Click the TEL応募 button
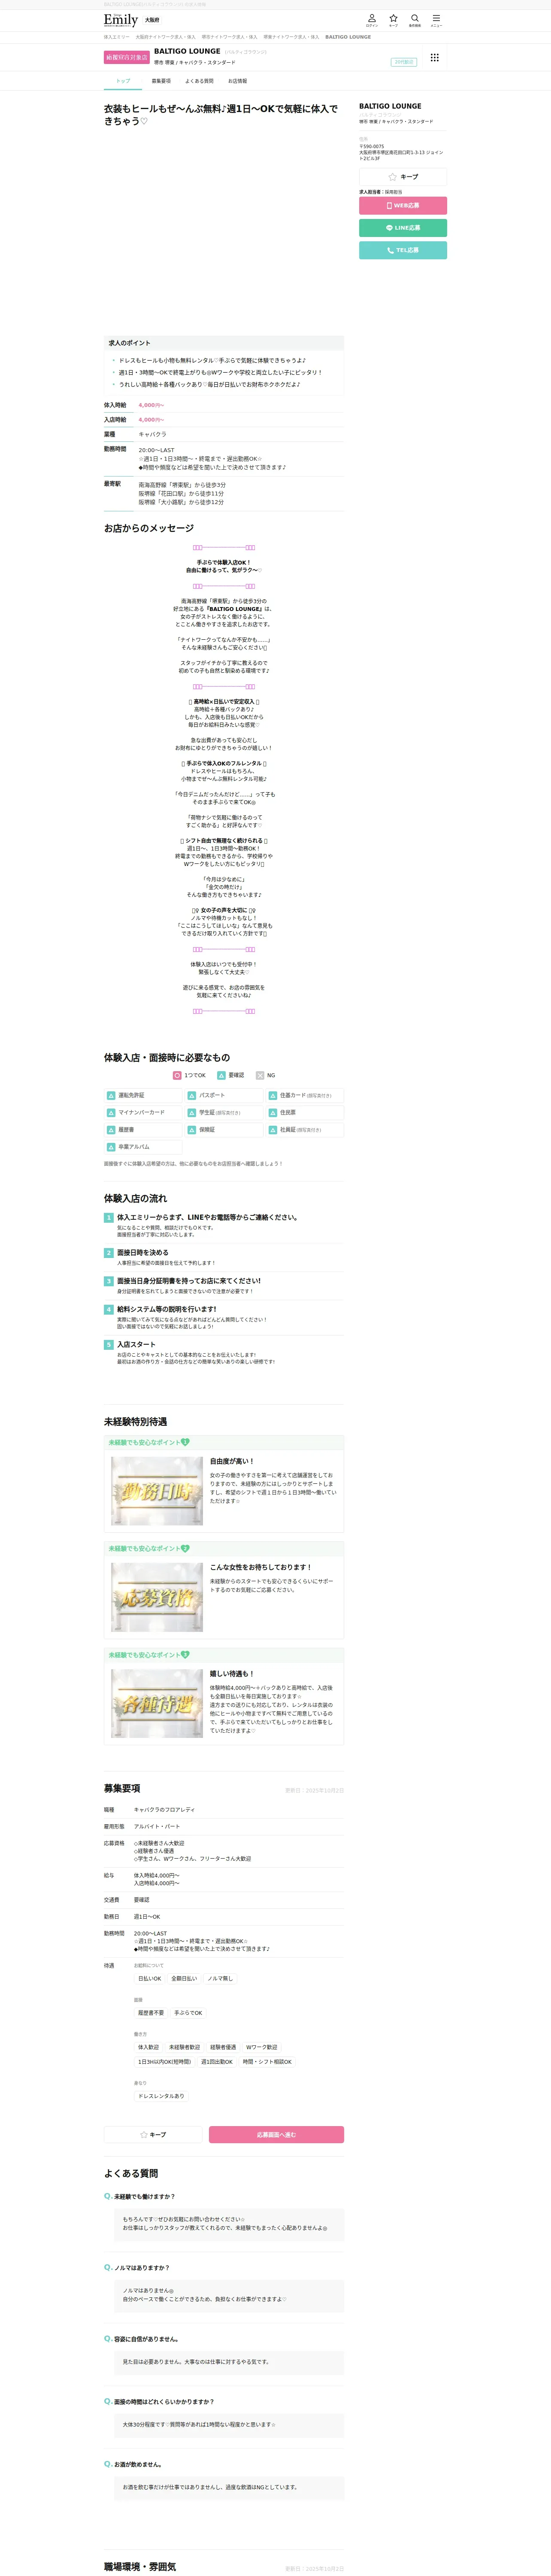Viewport: 551px width, 2576px height. [x=403, y=250]
